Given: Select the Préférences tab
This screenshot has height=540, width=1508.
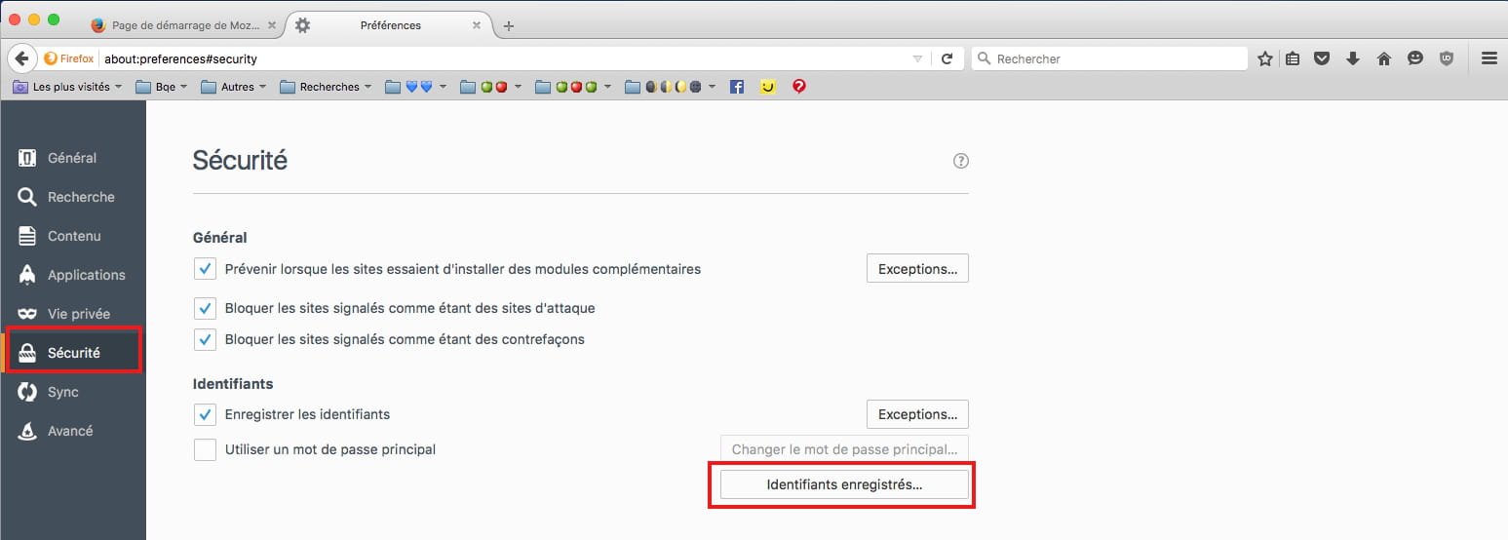Looking at the screenshot, I should click(388, 26).
